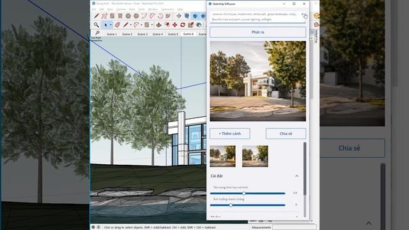Image resolution: width=409 pixels, height=230 pixels.
Task: Select the Line tool in second toolbar row
Action: (126, 25)
